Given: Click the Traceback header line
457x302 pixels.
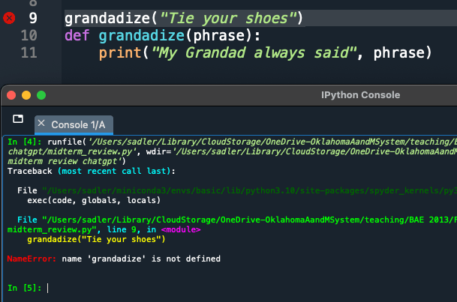Looking at the screenshot, I should pyautogui.click(x=91, y=171).
